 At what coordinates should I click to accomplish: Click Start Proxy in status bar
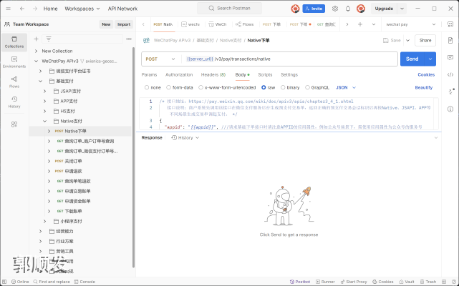tap(354, 282)
